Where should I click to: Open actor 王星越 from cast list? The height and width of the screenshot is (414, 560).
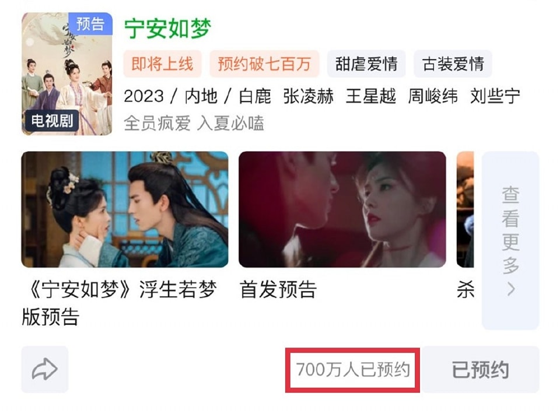point(371,96)
